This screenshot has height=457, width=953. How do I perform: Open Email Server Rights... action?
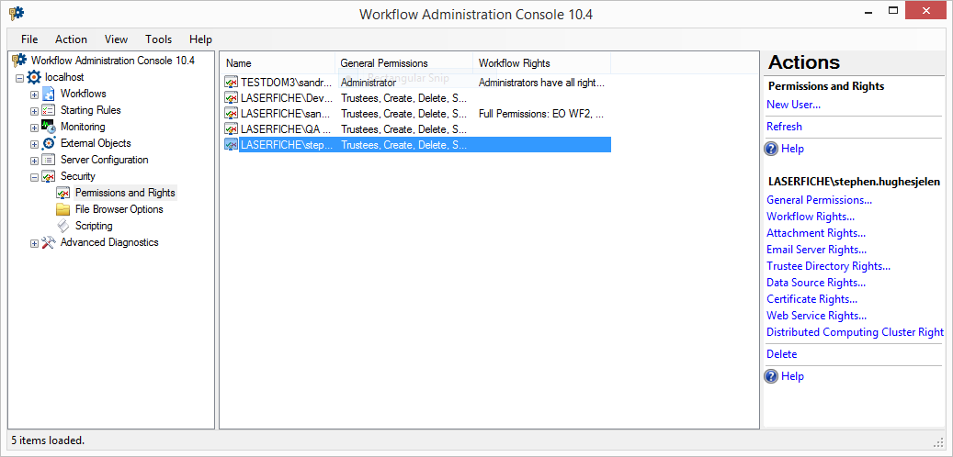(x=817, y=250)
